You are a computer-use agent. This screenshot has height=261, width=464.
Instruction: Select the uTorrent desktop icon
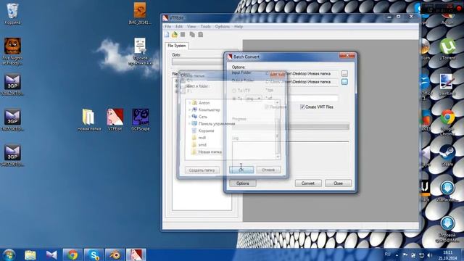pos(447,49)
